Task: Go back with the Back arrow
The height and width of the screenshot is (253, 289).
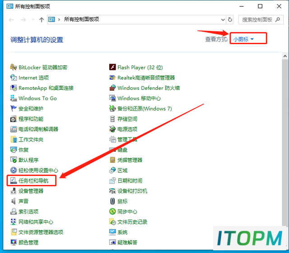Action: 11,20
